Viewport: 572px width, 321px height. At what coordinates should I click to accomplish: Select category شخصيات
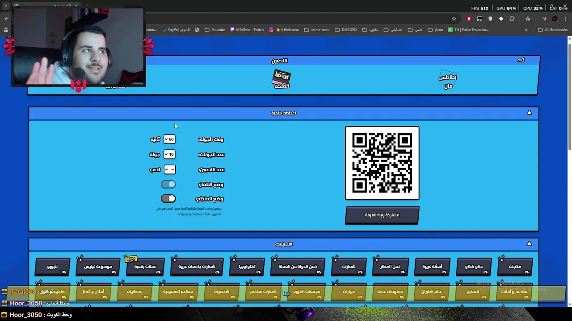tap(221, 291)
